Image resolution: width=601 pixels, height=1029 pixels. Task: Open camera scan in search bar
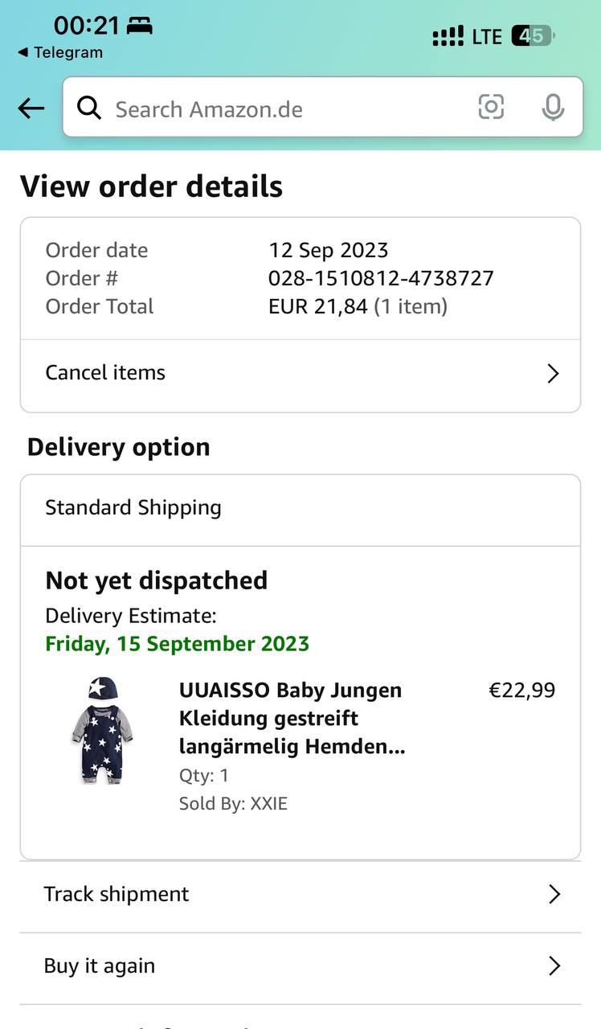coord(491,107)
